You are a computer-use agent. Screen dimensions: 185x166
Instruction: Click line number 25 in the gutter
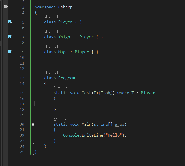pyautogui.click(x=22, y=152)
